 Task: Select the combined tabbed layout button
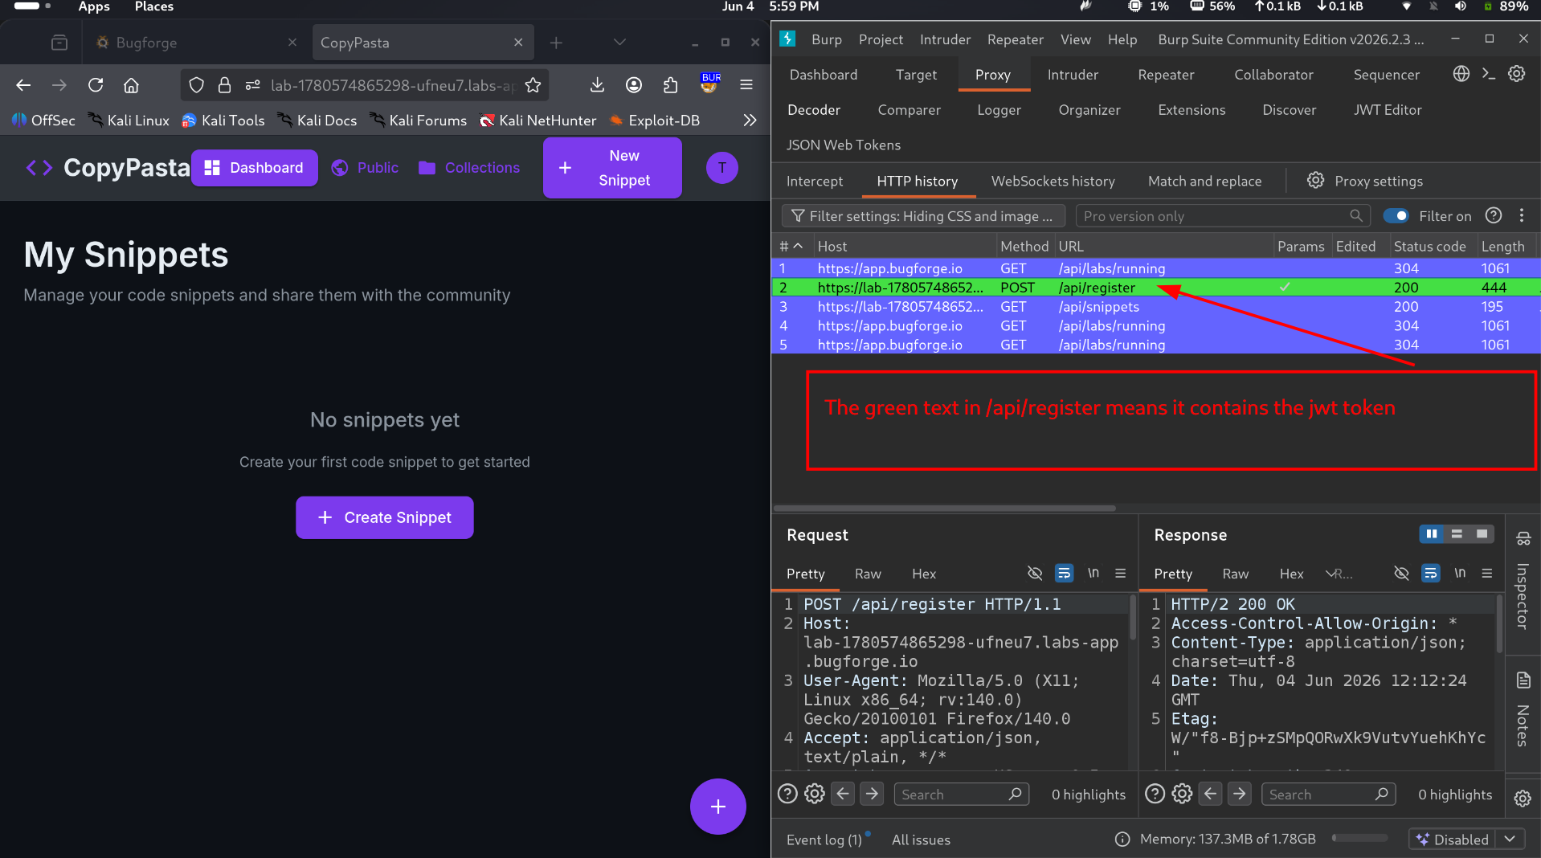(1482, 534)
